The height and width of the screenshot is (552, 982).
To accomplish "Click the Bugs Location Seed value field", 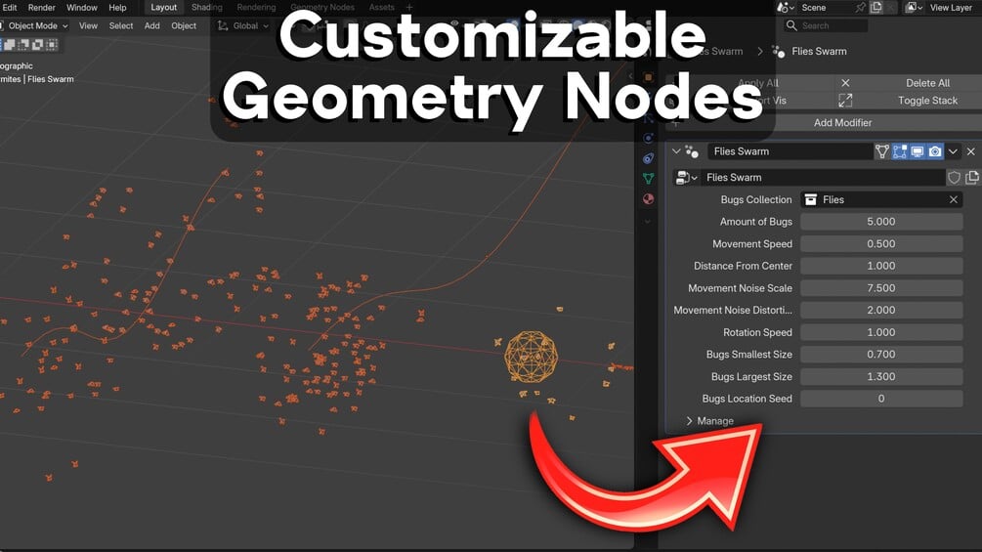I will tap(881, 399).
